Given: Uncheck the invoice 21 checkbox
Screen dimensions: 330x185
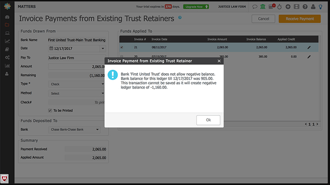Looking at the screenshot, I should click(x=121, y=47).
